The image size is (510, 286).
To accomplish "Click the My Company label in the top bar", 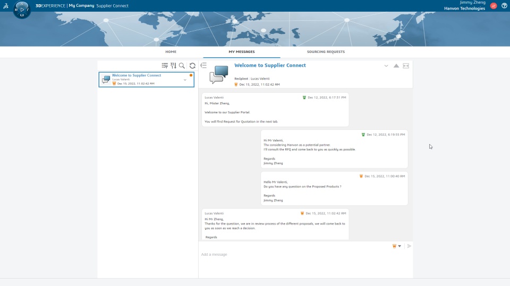I will (x=81, y=5).
